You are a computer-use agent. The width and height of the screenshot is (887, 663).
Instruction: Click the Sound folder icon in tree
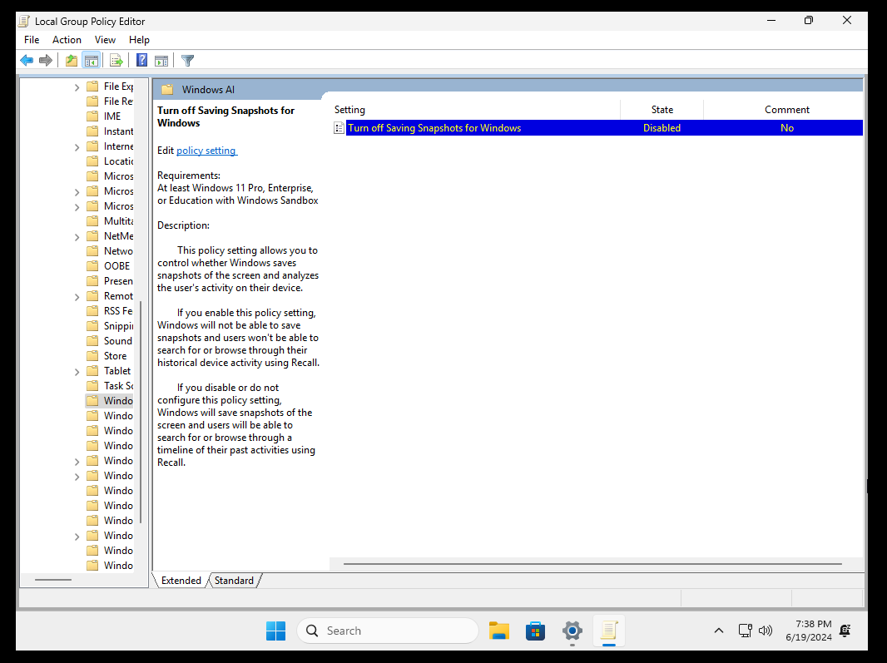click(92, 340)
